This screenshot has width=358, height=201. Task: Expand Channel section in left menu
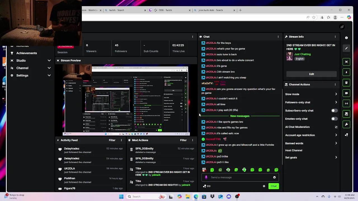(49, 68)
